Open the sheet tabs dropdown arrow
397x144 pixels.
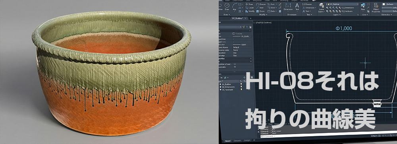pyautogui.click(x=289, y=124)
